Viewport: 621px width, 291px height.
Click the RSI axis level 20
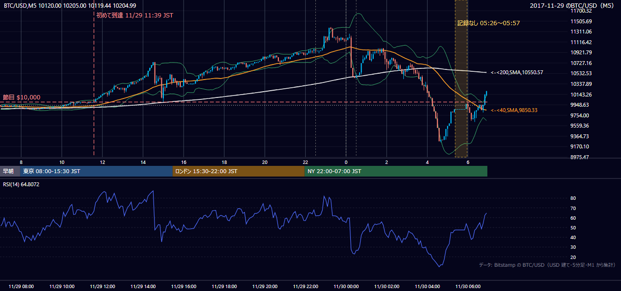coord(573,257)
